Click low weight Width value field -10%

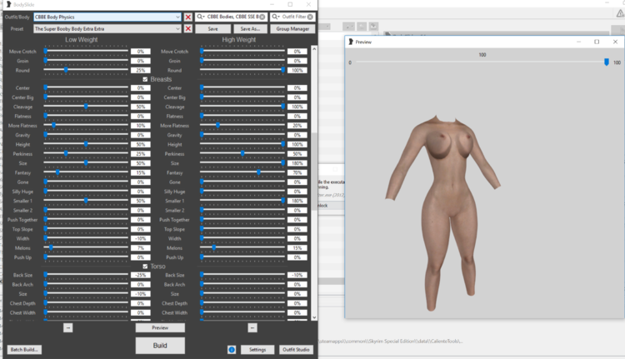coord(141,238)
